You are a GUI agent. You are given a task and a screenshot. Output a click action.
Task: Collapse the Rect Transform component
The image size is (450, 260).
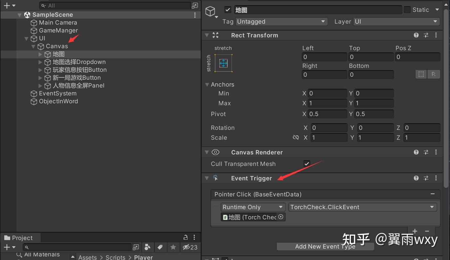[x=207, y=35]
